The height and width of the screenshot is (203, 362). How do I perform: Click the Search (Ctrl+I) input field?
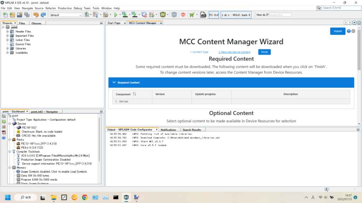(x=339, y=8)
